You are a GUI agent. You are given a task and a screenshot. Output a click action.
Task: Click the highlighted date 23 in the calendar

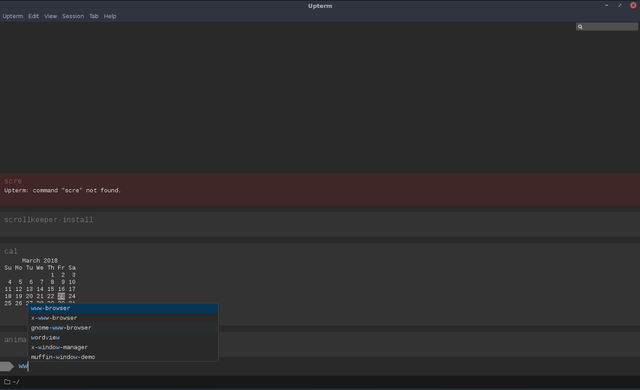point(61,296)
